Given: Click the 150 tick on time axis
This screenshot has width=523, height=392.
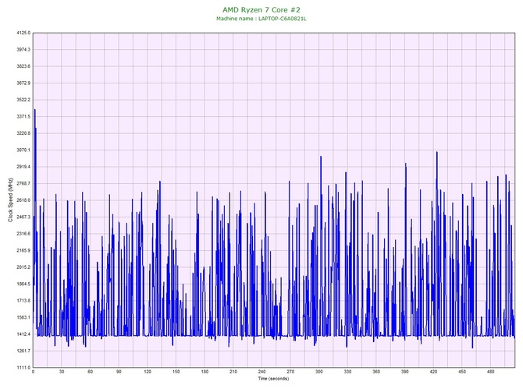Looking at the screenshot, I should pyautogui.click(x=176, y=372).
